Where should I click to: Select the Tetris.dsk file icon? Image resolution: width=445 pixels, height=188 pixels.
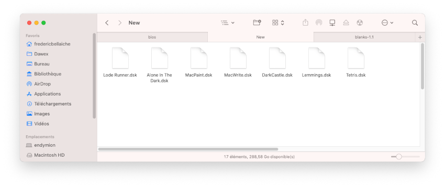coord(356,58)
